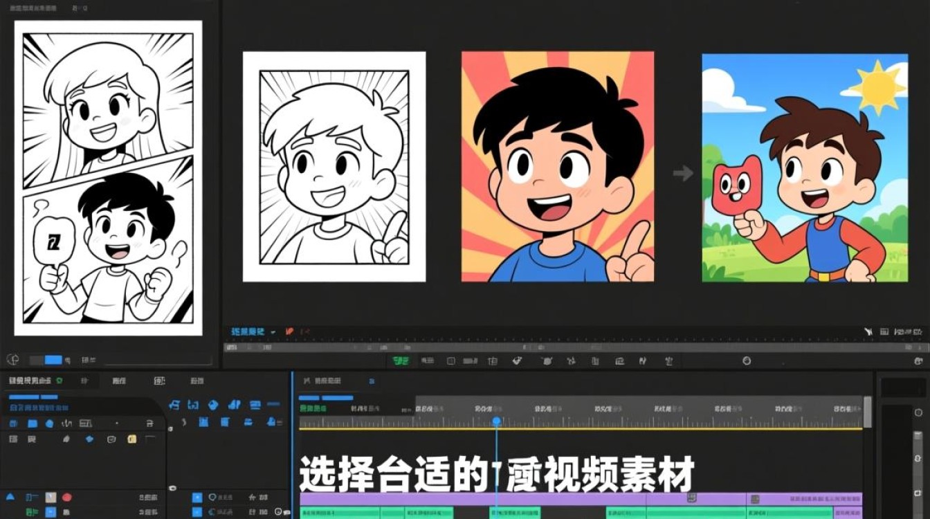Click the green highlighted button in the preview toolbar

coord(401,361)
